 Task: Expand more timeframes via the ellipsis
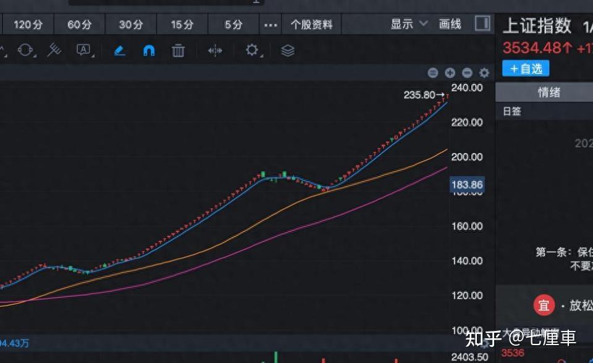click(270, 24)
